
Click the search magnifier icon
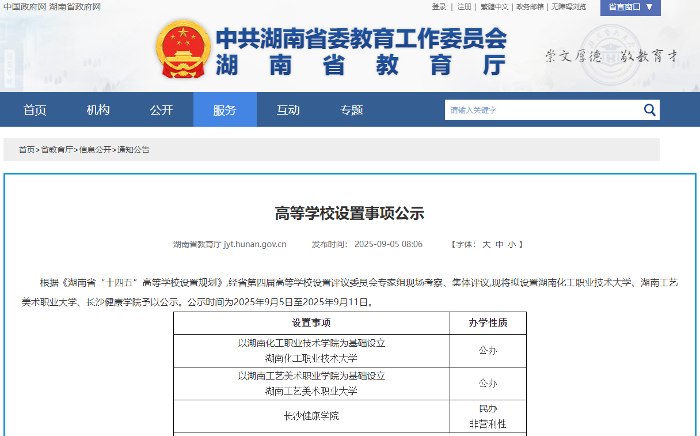point(649,110)
